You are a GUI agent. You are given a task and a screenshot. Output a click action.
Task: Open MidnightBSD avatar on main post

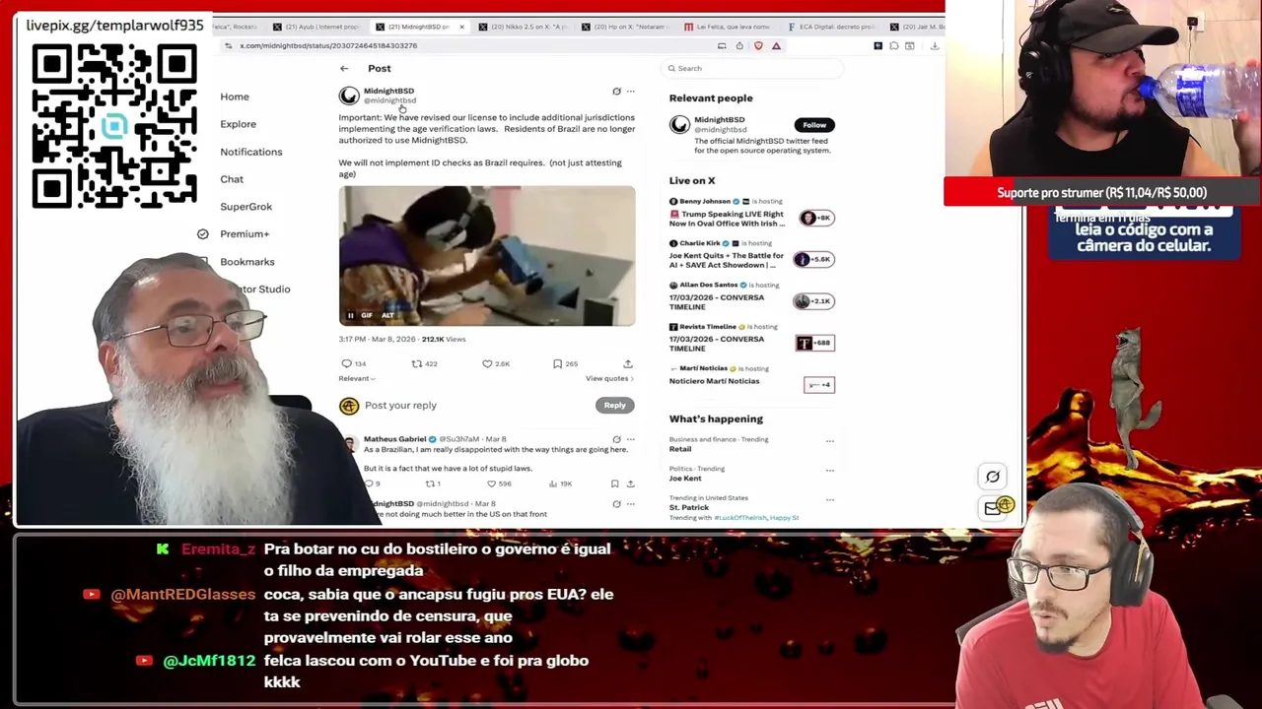coord(349,96)
